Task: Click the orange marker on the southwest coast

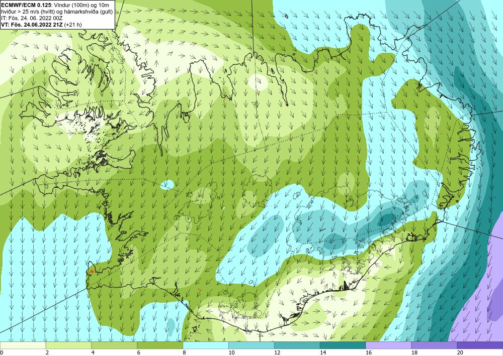Action: tap(92, 272)
